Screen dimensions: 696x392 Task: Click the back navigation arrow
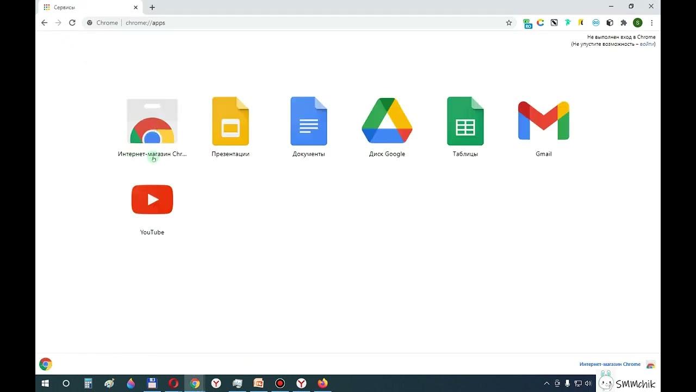click(x=45, y=23)
